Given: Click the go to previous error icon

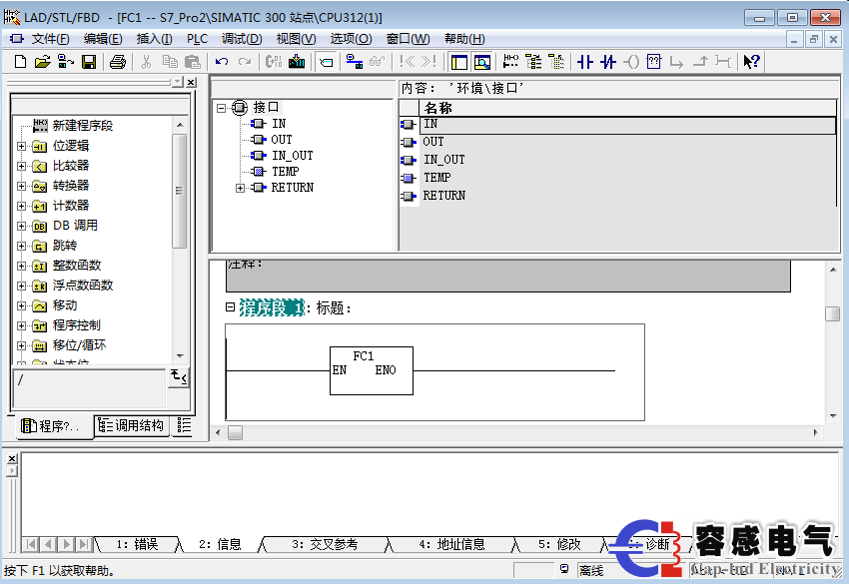Looking at the screenshot, I should tap(407, 62).
